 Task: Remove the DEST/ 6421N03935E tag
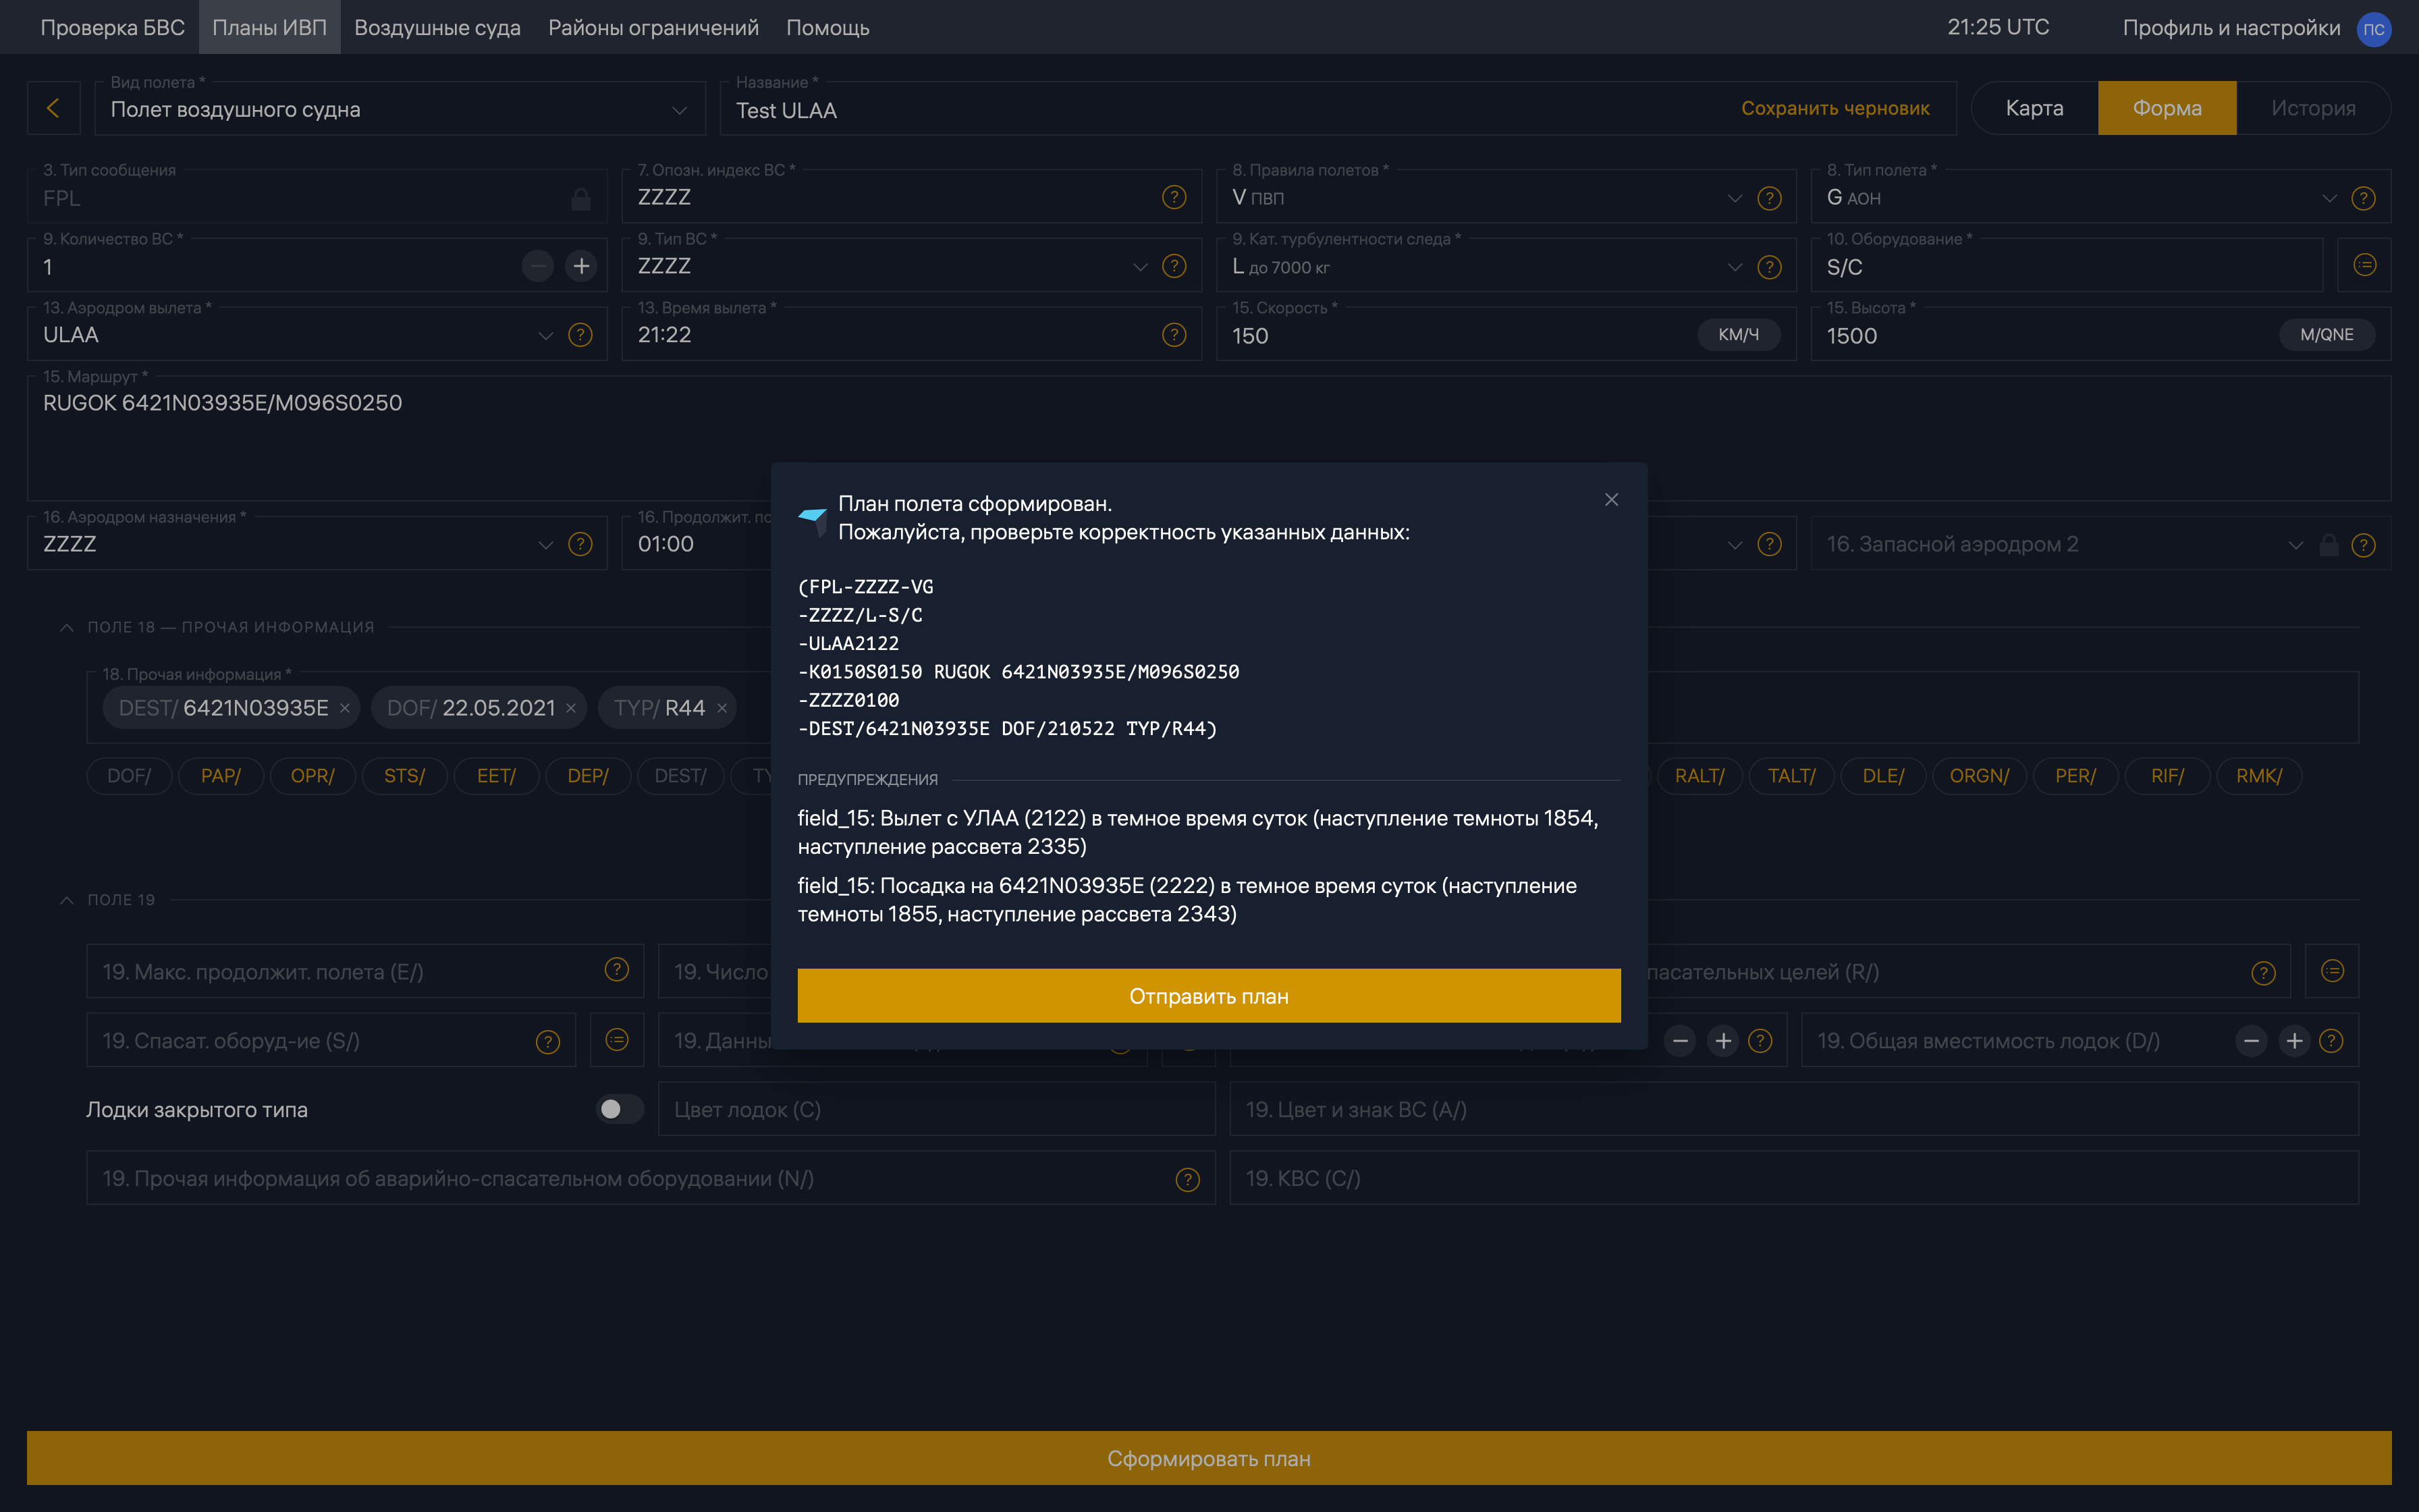tap(345, 708)
